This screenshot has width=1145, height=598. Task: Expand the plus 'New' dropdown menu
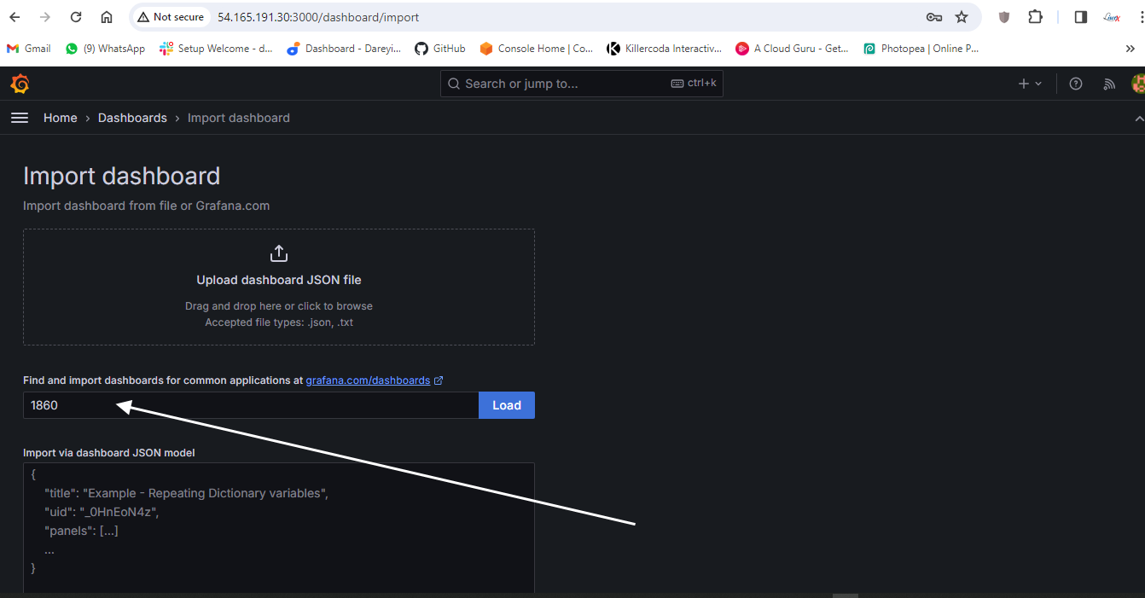[1030, 84]
